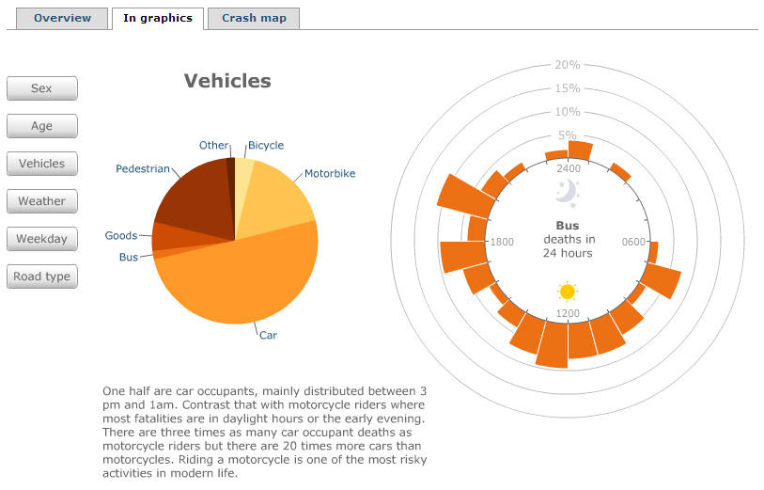Click the 0600 hour marker on dial
The width and height of the screenshot is (764, 490).
click(x=633, y=243)
